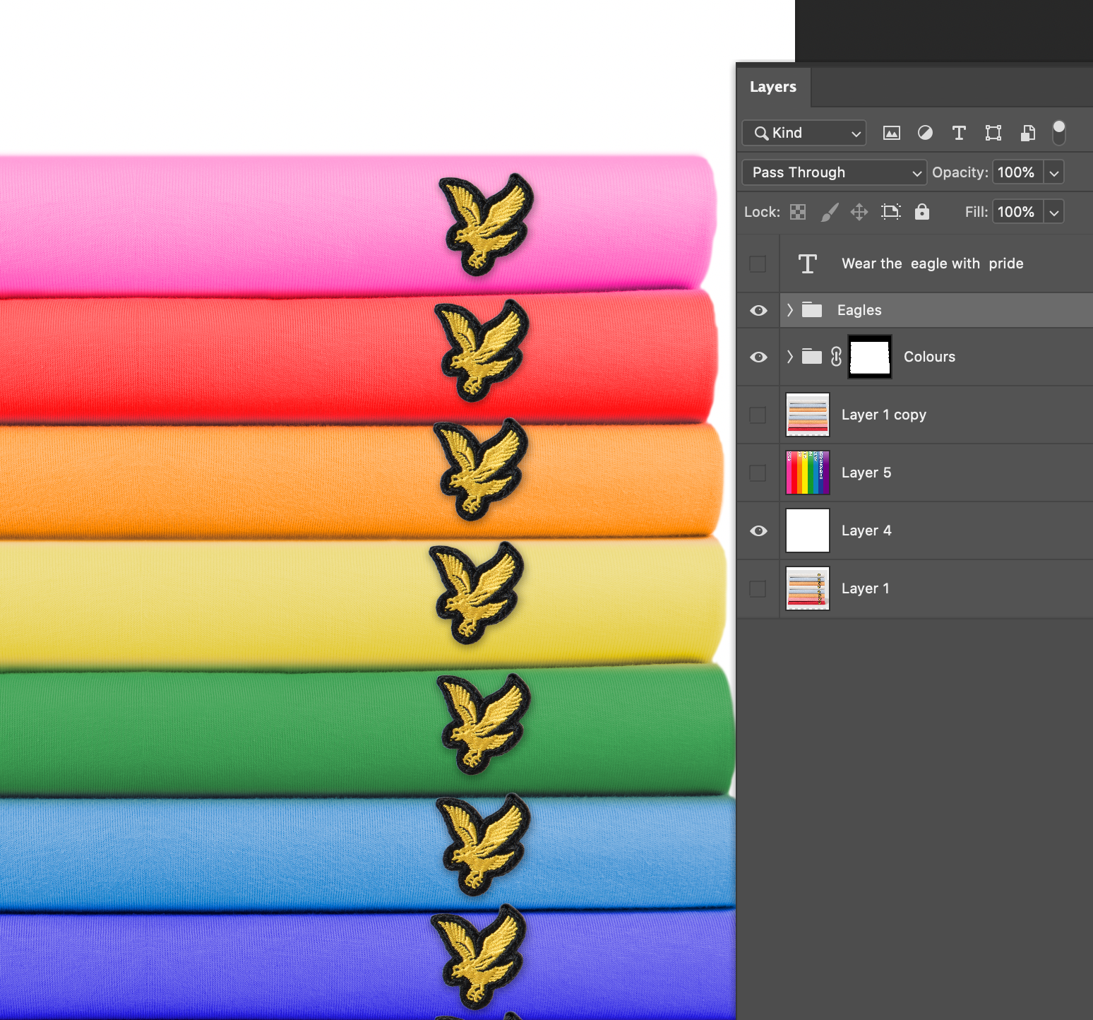Screen dimensions: 1093x1020
Task: Click the Colours group folder icon
Action: coord(812,357)
